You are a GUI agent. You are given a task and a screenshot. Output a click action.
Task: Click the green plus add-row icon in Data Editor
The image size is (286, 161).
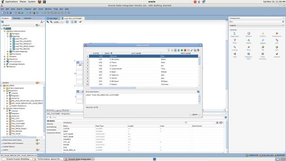tap(182, 50)
